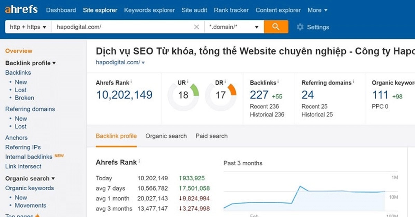415x217 pixels.
Task: Expand the More menu in the top navigation
Action: coord(317,10)
